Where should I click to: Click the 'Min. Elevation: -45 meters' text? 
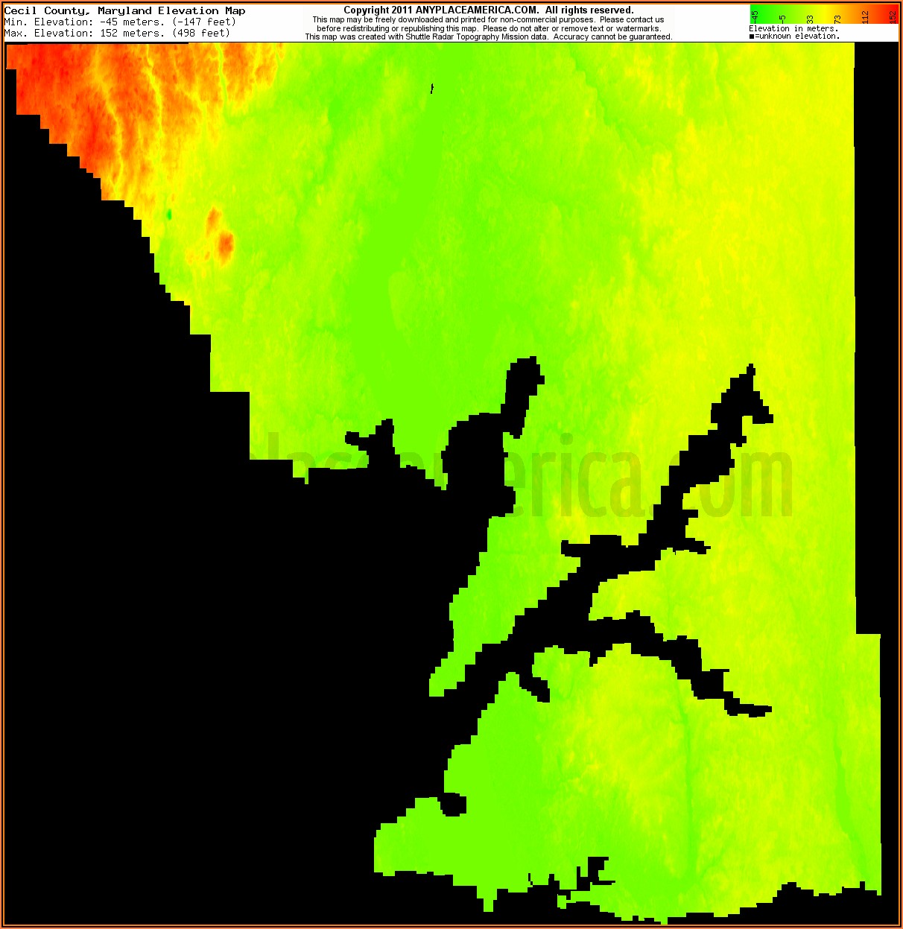[x=119, y=22]
